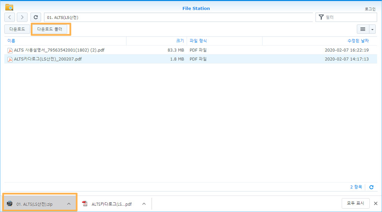
Task: Go forward with the right arrow button
Action: point(22,17)
